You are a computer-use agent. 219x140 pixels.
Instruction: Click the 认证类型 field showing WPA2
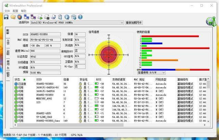coord(46,56)
